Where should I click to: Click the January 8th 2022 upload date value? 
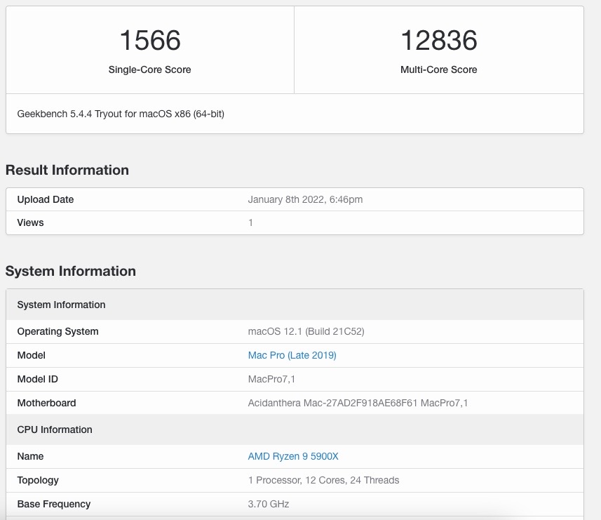305,199
